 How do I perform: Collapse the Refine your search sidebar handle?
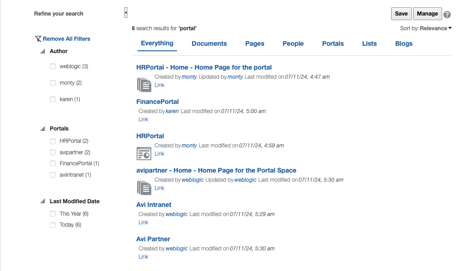[126, 12]
